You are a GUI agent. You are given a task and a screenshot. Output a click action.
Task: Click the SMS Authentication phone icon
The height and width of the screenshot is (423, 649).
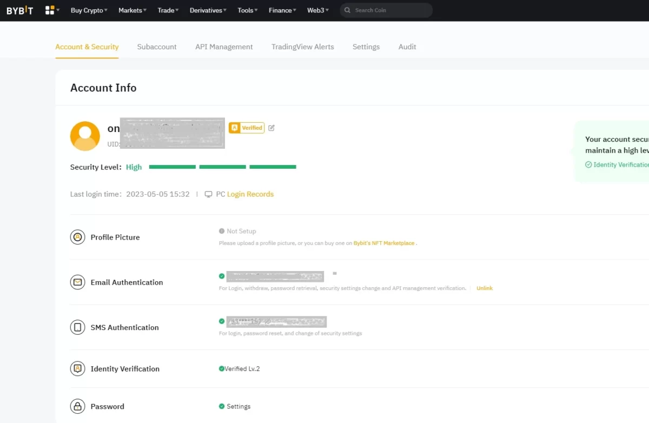77,327
